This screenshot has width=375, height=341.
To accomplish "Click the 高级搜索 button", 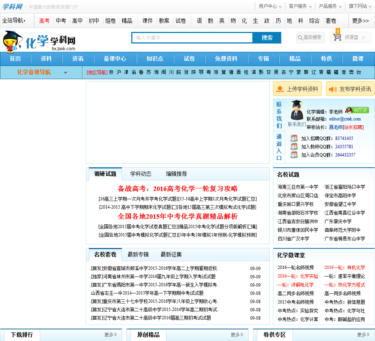I will click(310, 38).
